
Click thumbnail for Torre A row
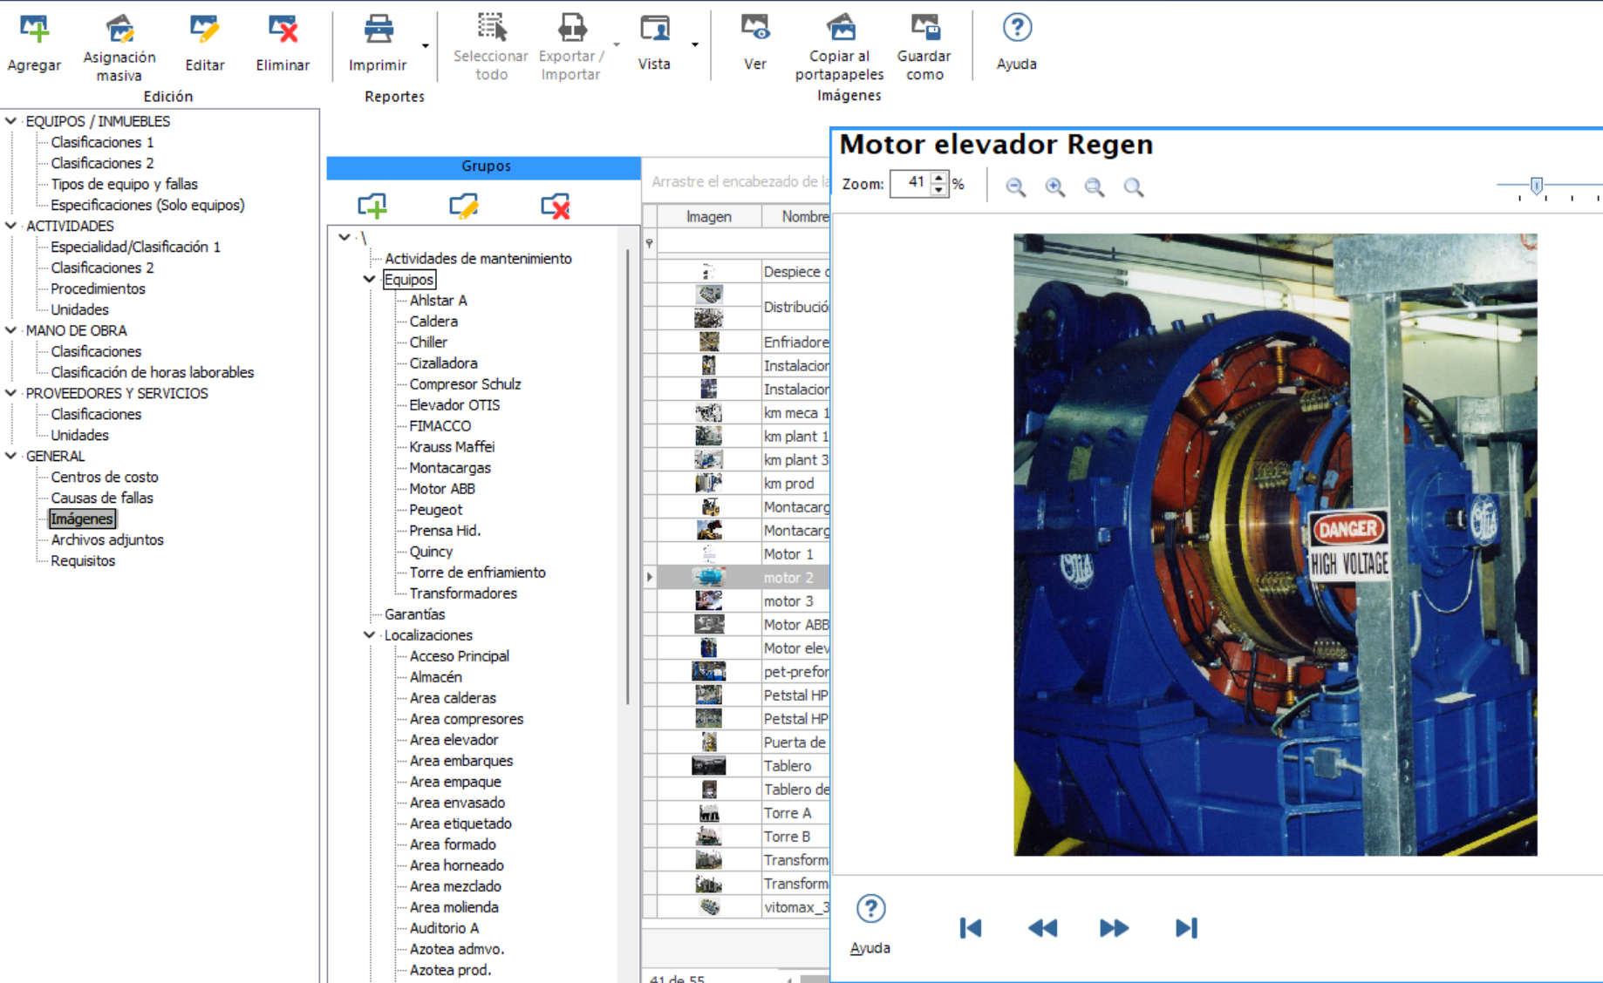pyautogui.click(x=709, y=813)
